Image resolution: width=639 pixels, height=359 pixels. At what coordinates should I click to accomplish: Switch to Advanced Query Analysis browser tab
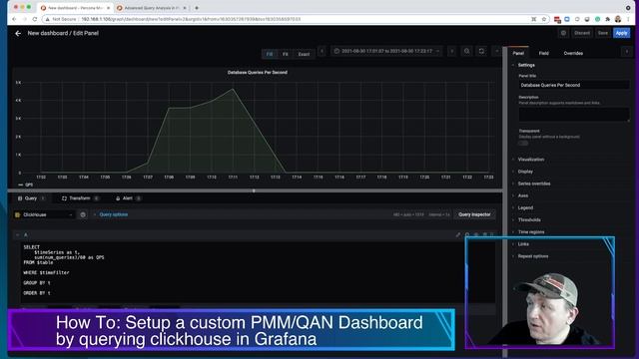pyautogui.click(x=151, y=8)
